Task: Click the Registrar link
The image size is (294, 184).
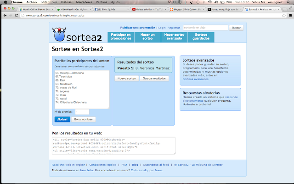Action: (x=174, y=28)
